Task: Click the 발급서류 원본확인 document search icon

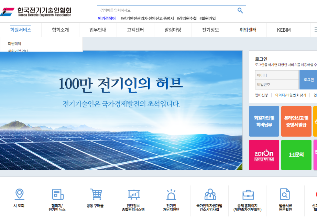Action: (x=285, y=194)
